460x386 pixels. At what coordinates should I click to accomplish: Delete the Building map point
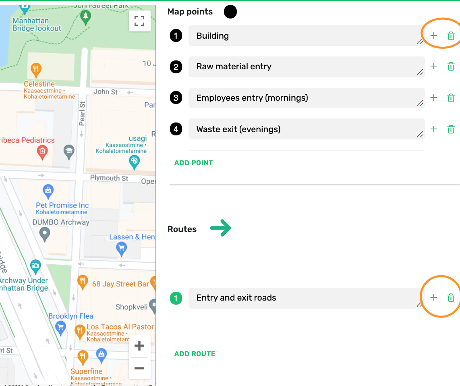point(451,36)
